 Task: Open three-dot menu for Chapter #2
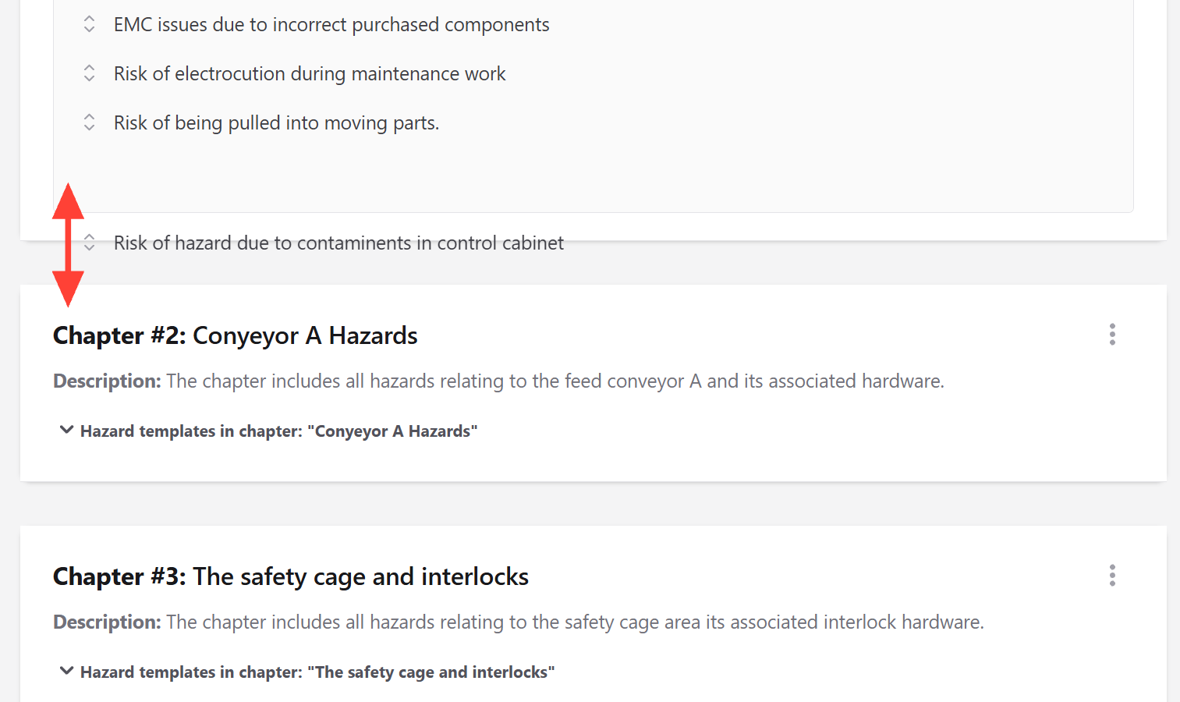1112,335
